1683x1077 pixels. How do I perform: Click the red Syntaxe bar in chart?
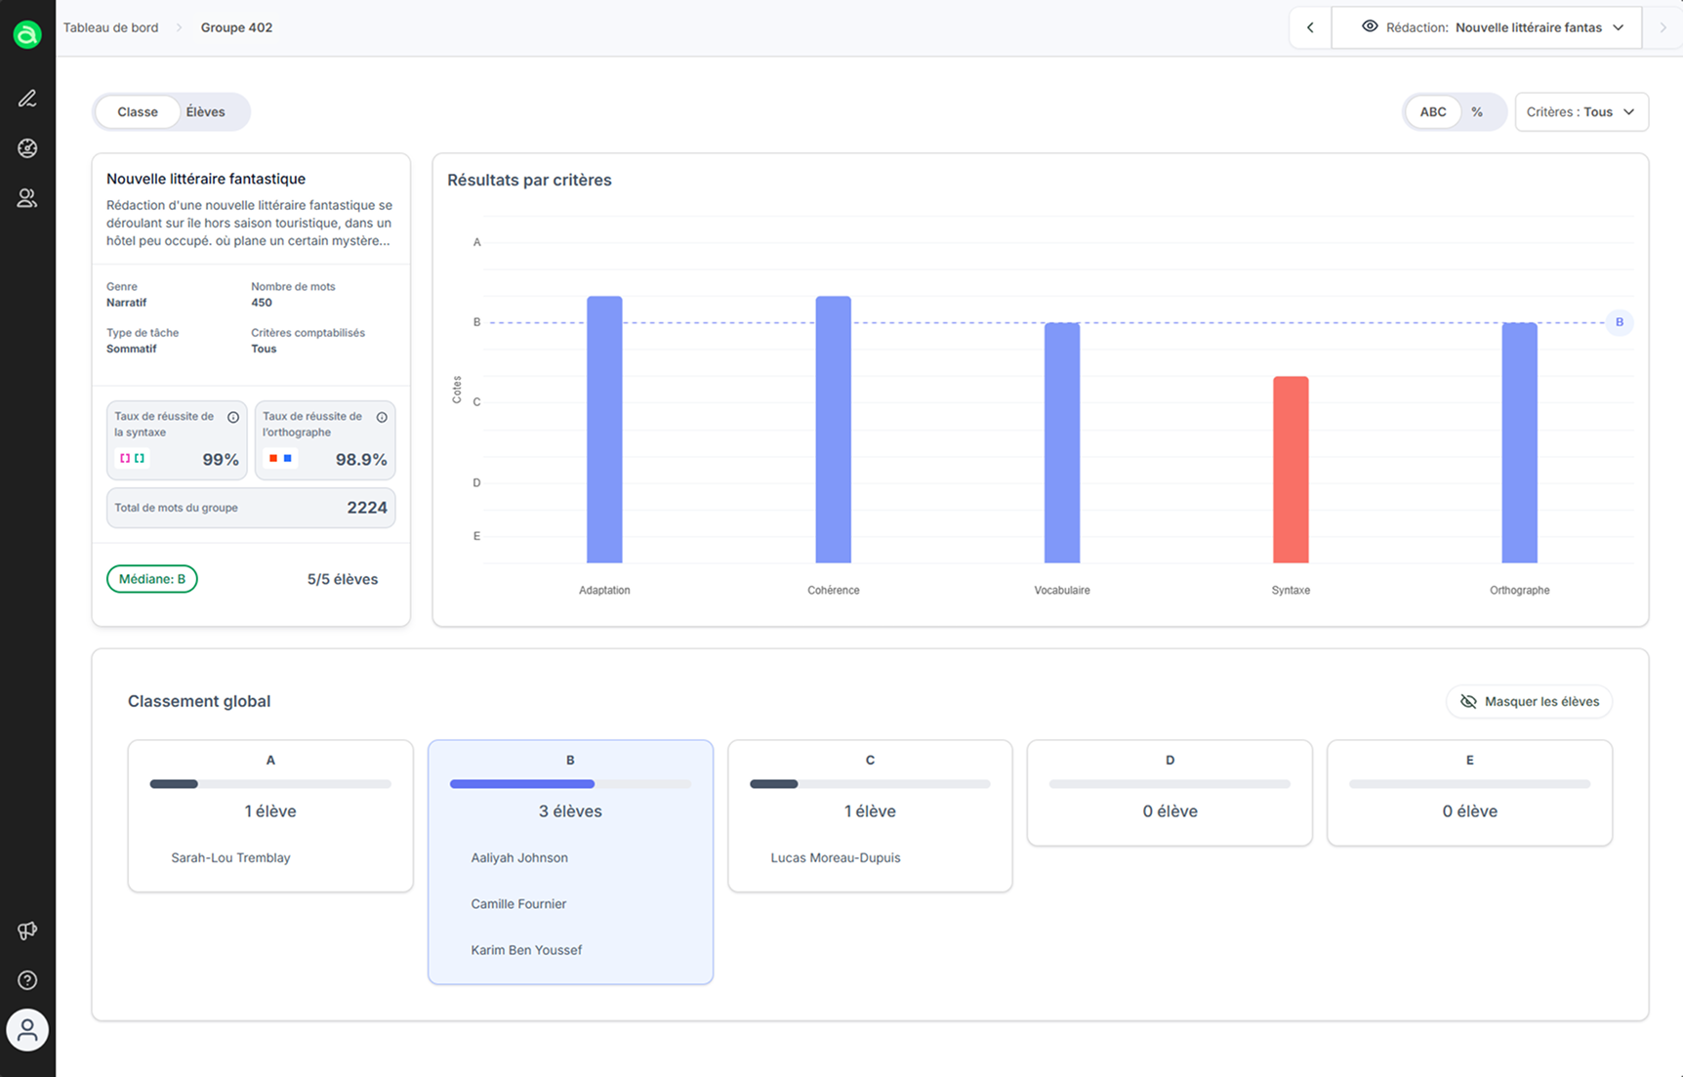(x=1291, y=469)
